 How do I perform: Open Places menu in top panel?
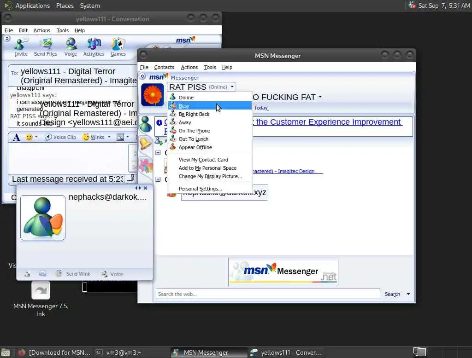click(x=65, y=6)
